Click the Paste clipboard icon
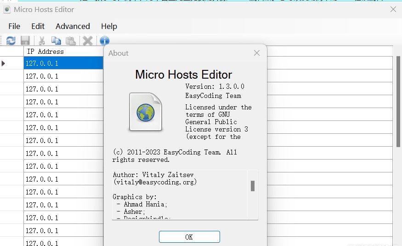The image size is (402, 246). 70,40
